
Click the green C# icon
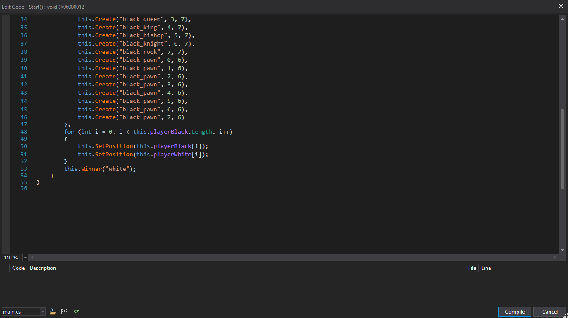click(x=76, y=311)
